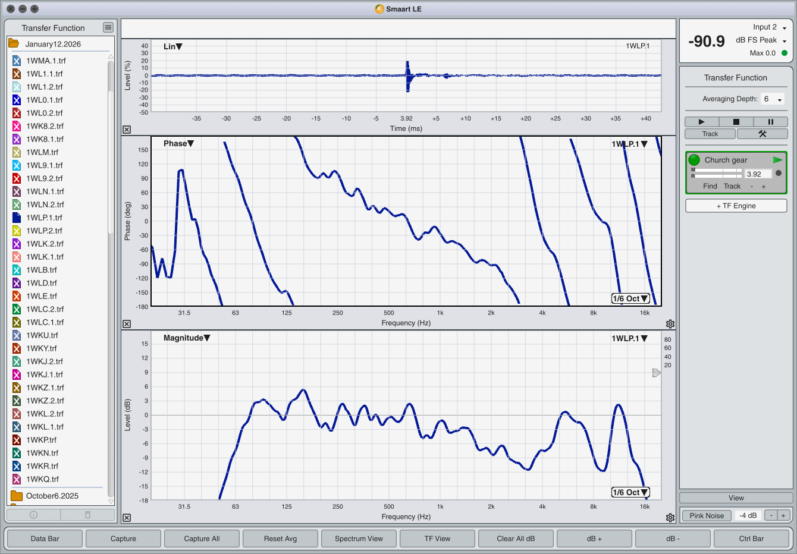This screenshot has height=554, width=797.
Task: Toggle the Pink Noise generator
Action: pyautogui.click(x=707, y=515)
